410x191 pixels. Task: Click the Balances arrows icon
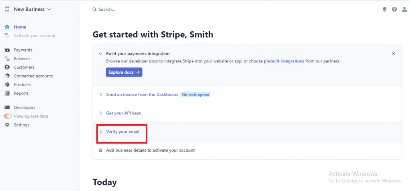pyautogui.click(x=7, y=58)
